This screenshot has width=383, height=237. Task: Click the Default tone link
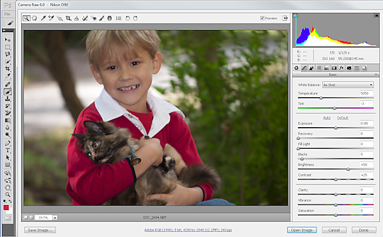tap(343, 118)
